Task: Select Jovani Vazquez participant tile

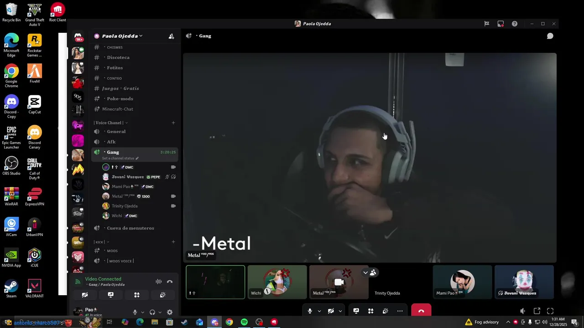Action: (x=524, y=282)
